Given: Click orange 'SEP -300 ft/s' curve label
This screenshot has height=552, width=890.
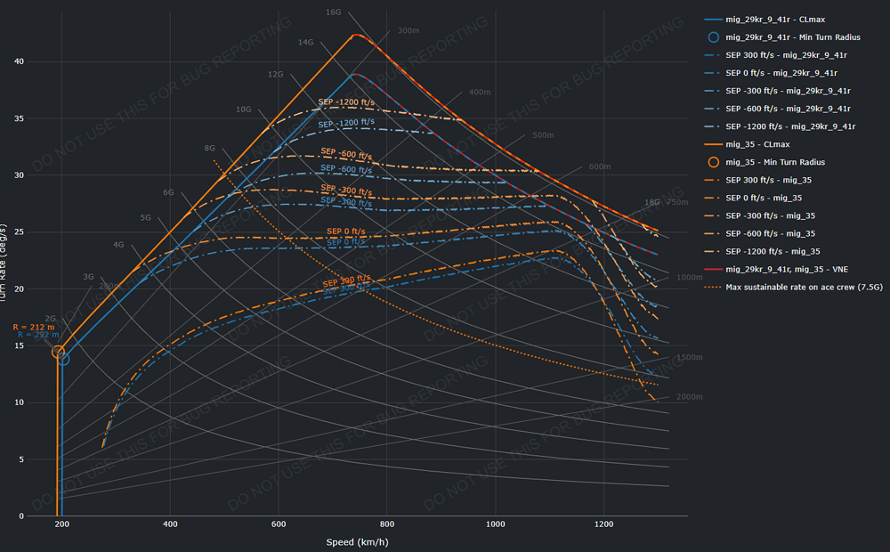Looking at the screenshot, I should pos(346,191).
